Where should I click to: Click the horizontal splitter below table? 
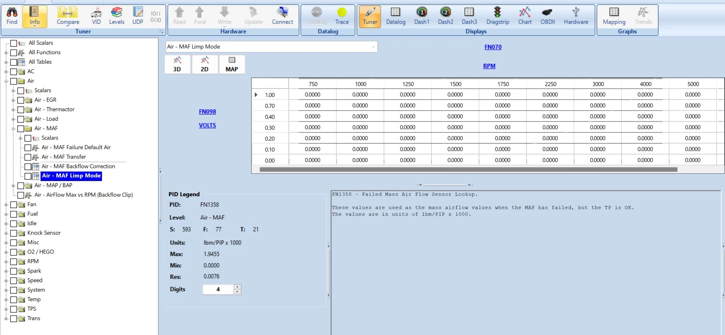tap(445, 185)
